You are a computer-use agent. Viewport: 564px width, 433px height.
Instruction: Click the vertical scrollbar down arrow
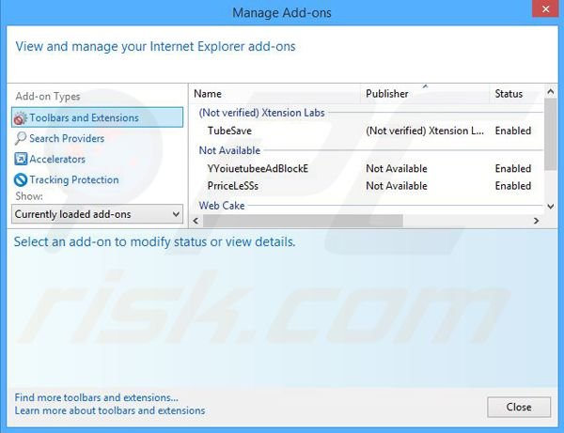(x=550, y=207)
